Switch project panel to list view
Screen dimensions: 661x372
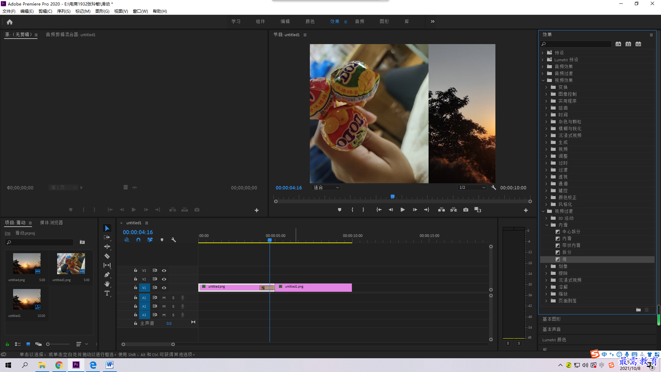(x=18, y=344)
